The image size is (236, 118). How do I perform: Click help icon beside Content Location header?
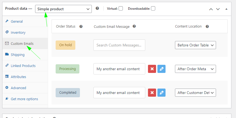pyautogui.click(x=207, y=26)
